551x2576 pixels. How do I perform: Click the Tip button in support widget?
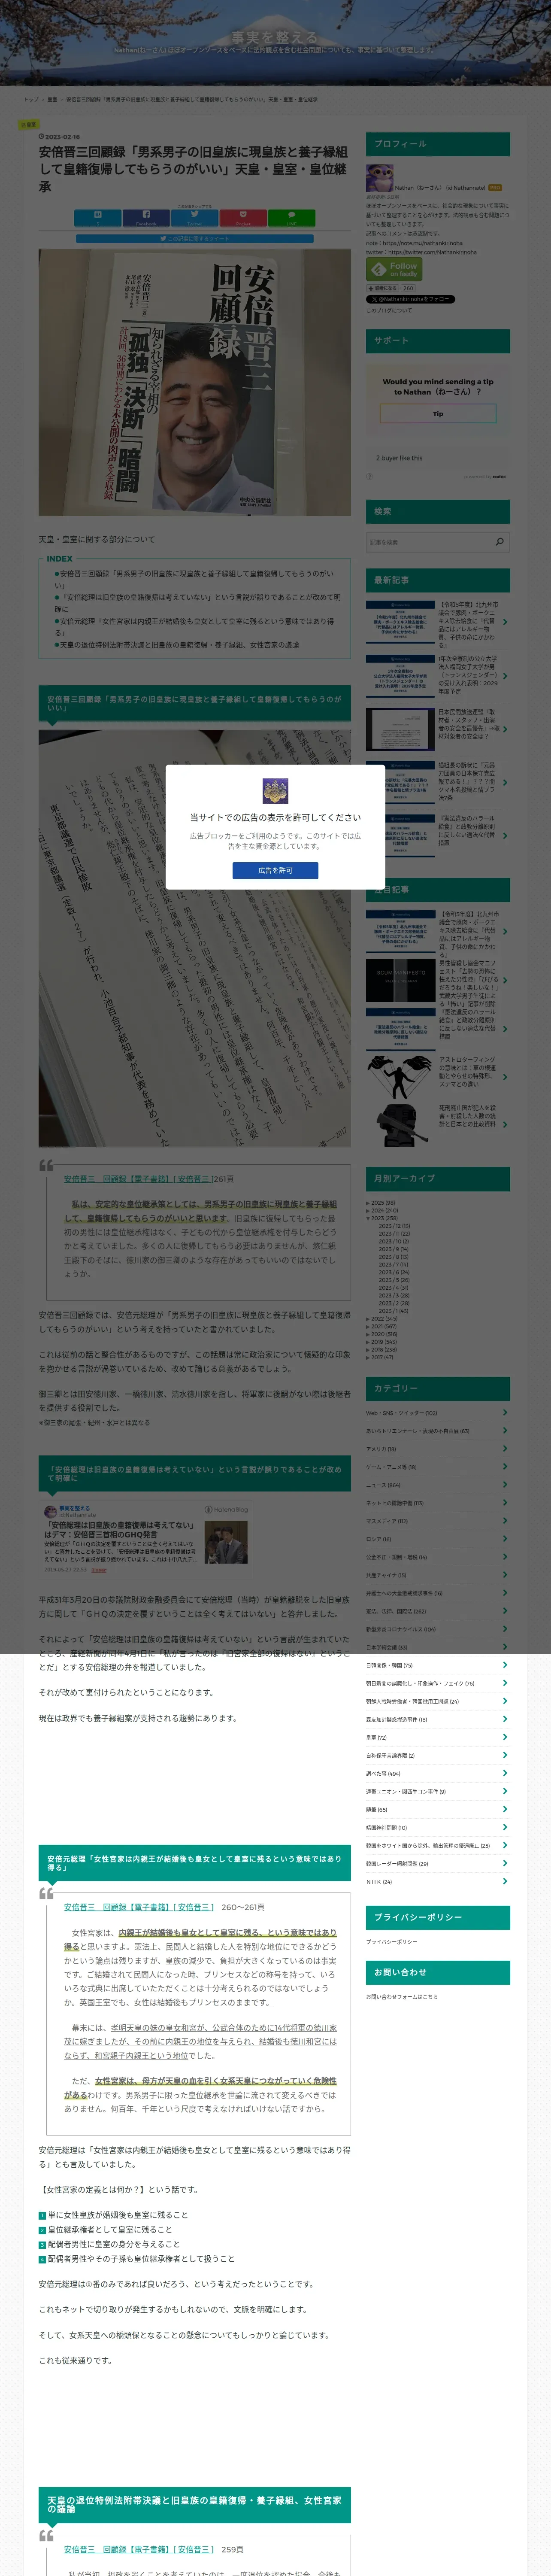point(438,414)
